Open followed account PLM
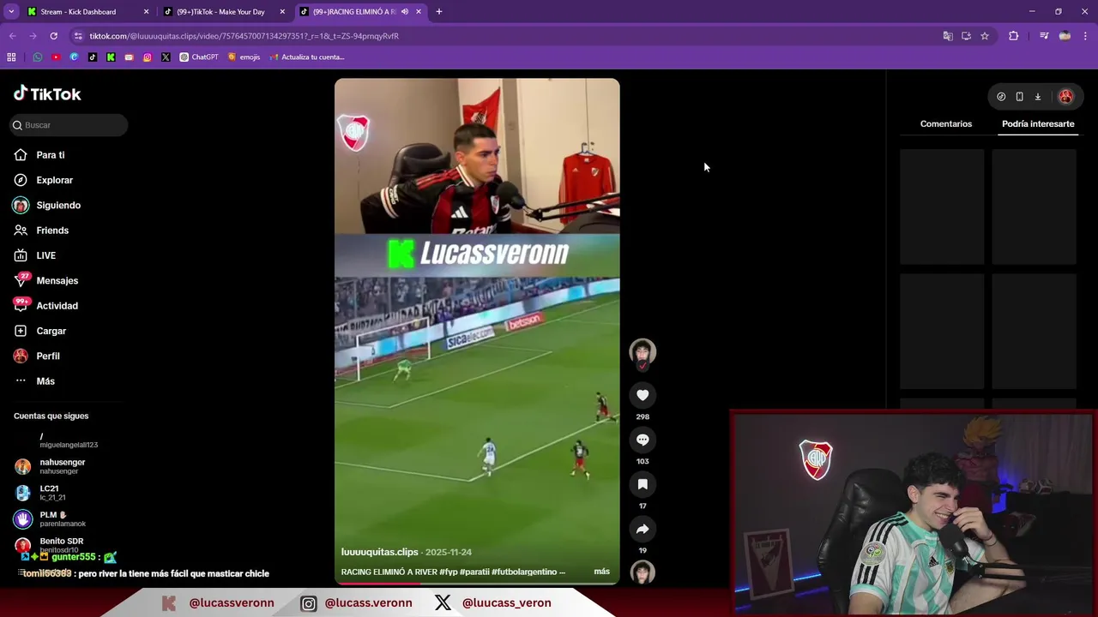Image resolution: width=1098 pixels, height=617 pixels. coord(62,519)
